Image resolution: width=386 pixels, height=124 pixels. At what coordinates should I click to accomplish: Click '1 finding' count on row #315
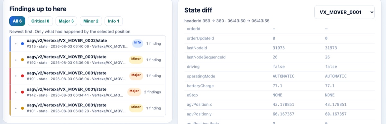tap(153, 43)
